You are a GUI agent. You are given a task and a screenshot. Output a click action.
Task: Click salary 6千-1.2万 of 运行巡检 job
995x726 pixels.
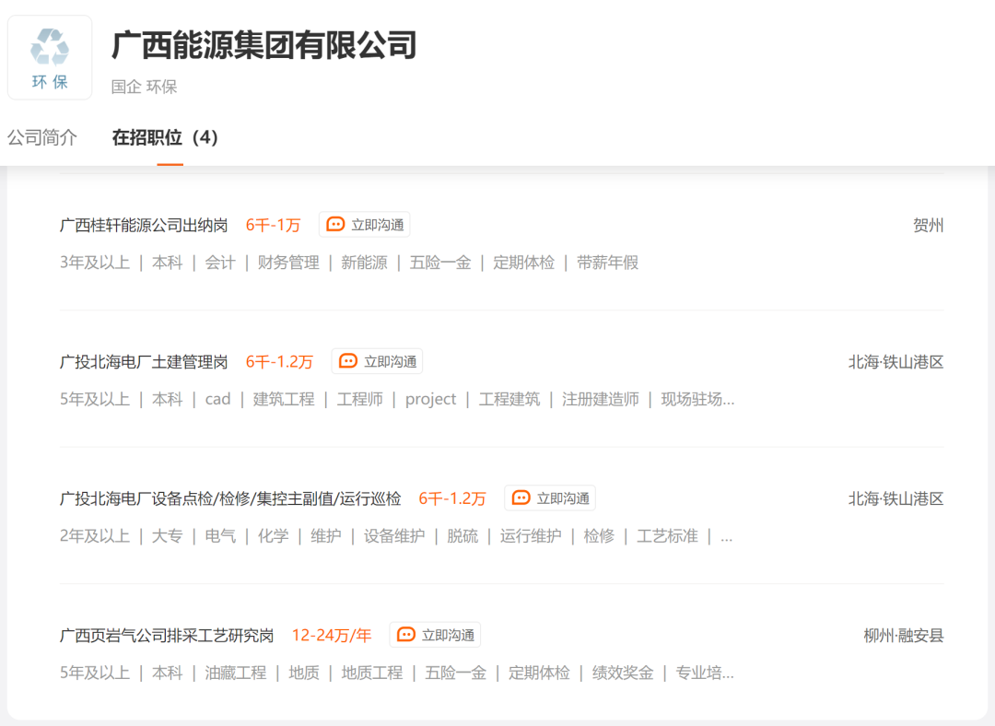(452, 498)
